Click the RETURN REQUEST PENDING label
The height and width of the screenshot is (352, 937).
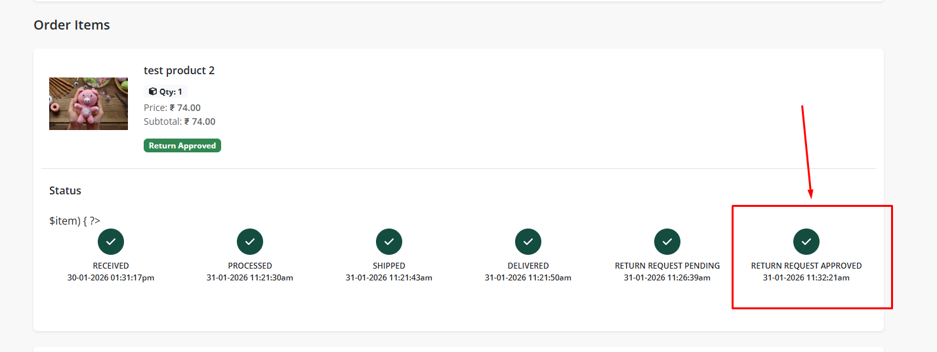pos(667,266)
